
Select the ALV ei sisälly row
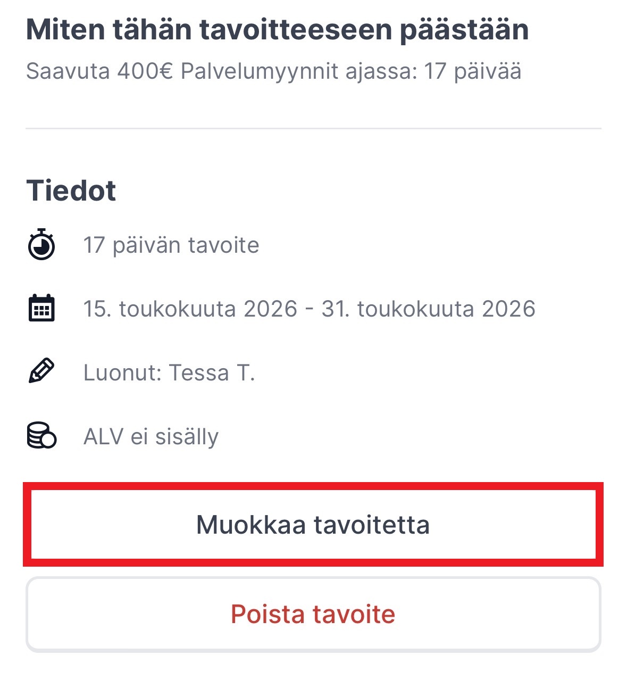152,436
